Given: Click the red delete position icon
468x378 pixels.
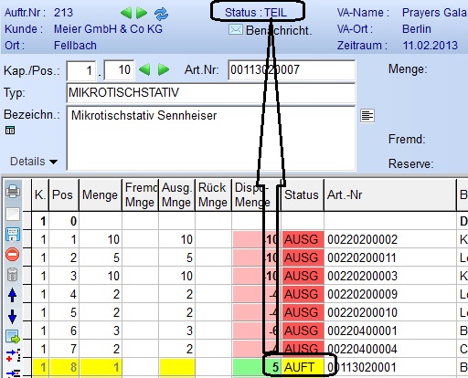Looking at the screenshot, I should tap(13, 255).
